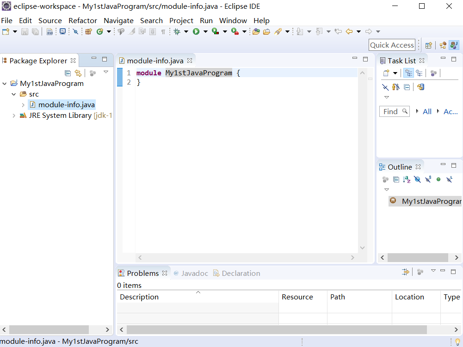Click the Skip All Breakpoints icon
This screenshot has height=347, width=463.
[x=75, y=31]
